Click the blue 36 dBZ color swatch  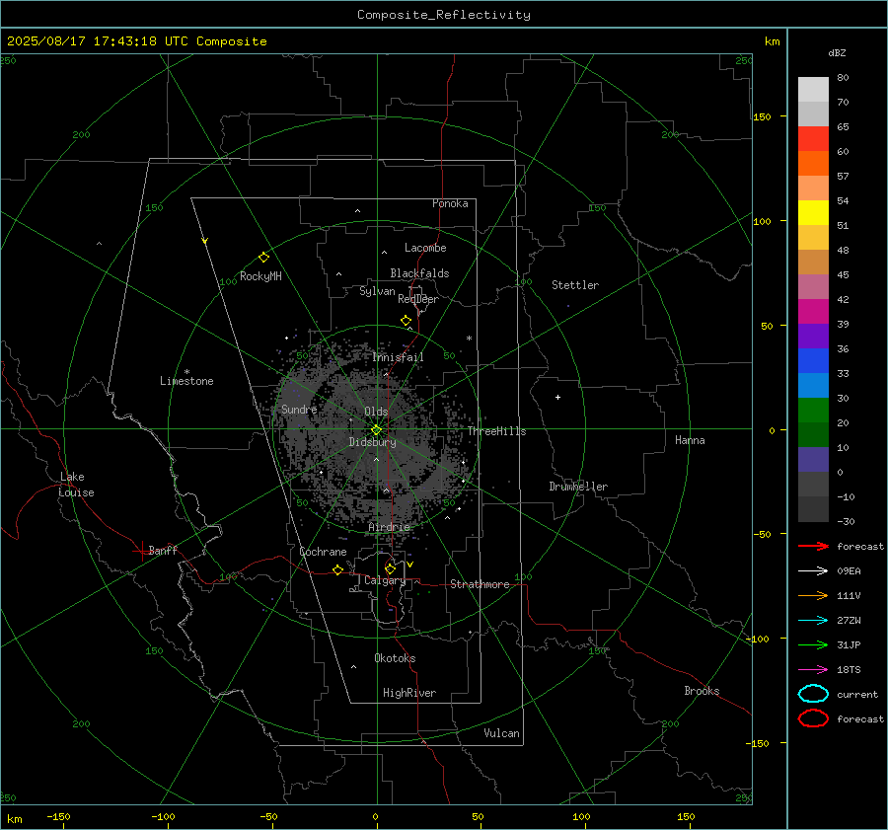tap(813, 360)
